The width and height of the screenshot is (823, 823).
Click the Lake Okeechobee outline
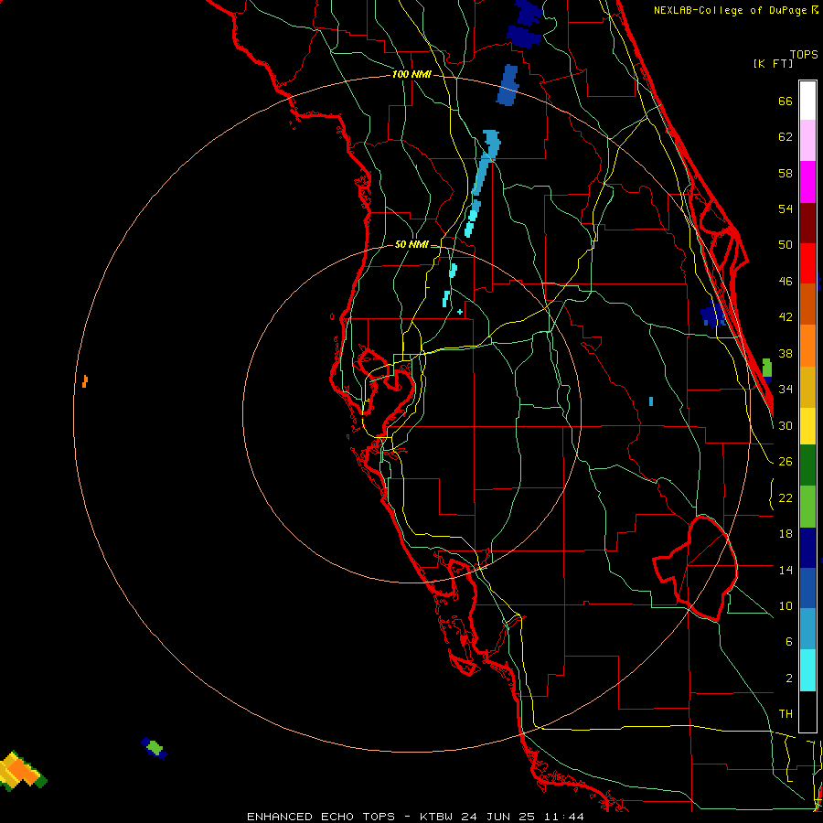[x=696, y=568]
